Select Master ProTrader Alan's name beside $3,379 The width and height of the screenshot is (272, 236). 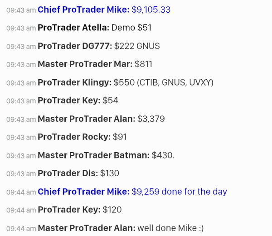pyautogui.click(x=86, y=119)
